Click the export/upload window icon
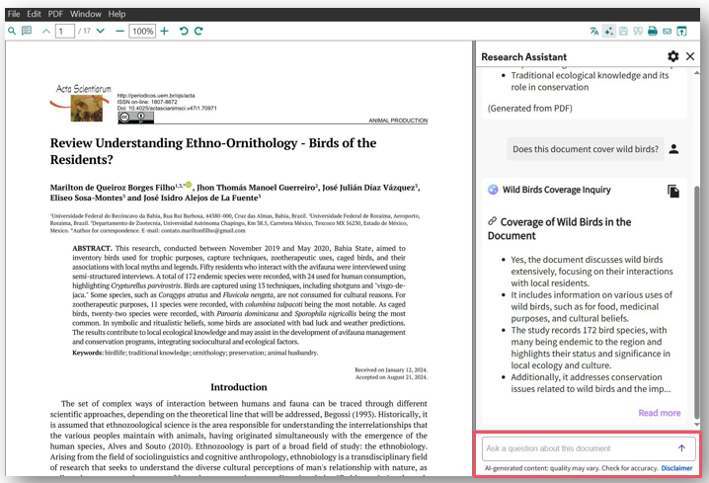The height and width of the screenshot is (483, 709). click(x=681, y=32)
